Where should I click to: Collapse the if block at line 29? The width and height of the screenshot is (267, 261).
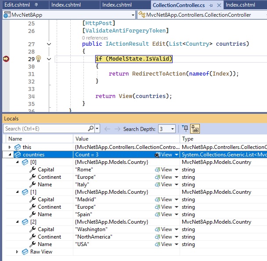49,59
